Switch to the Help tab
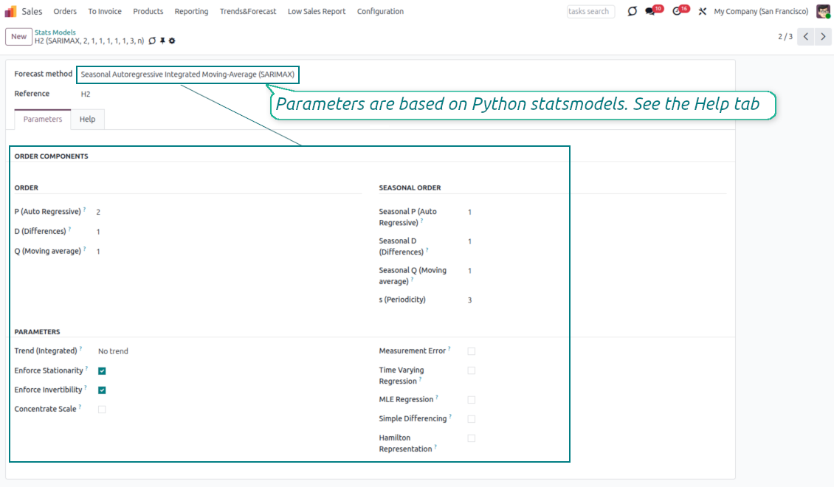The width and height of the screenshot is (834, 487). [x=87, y=119]
